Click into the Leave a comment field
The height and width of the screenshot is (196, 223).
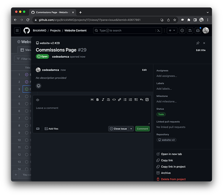pyautogui.click(x=92, y=114)
